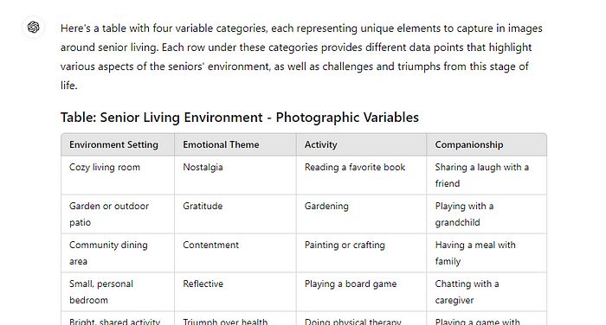Click 'Having a meal with family' cell
The image size is (606, 325).
(x=487, y=253)
